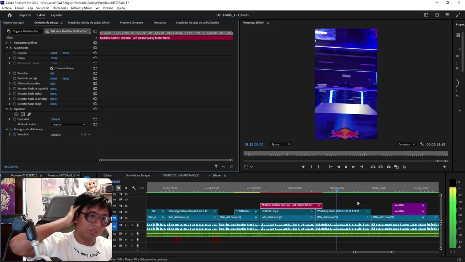The width and height of the screenshot is (465, 262).
Task: Select Multiline Outline Text Box clip on V3
Action: coord(291,205)
